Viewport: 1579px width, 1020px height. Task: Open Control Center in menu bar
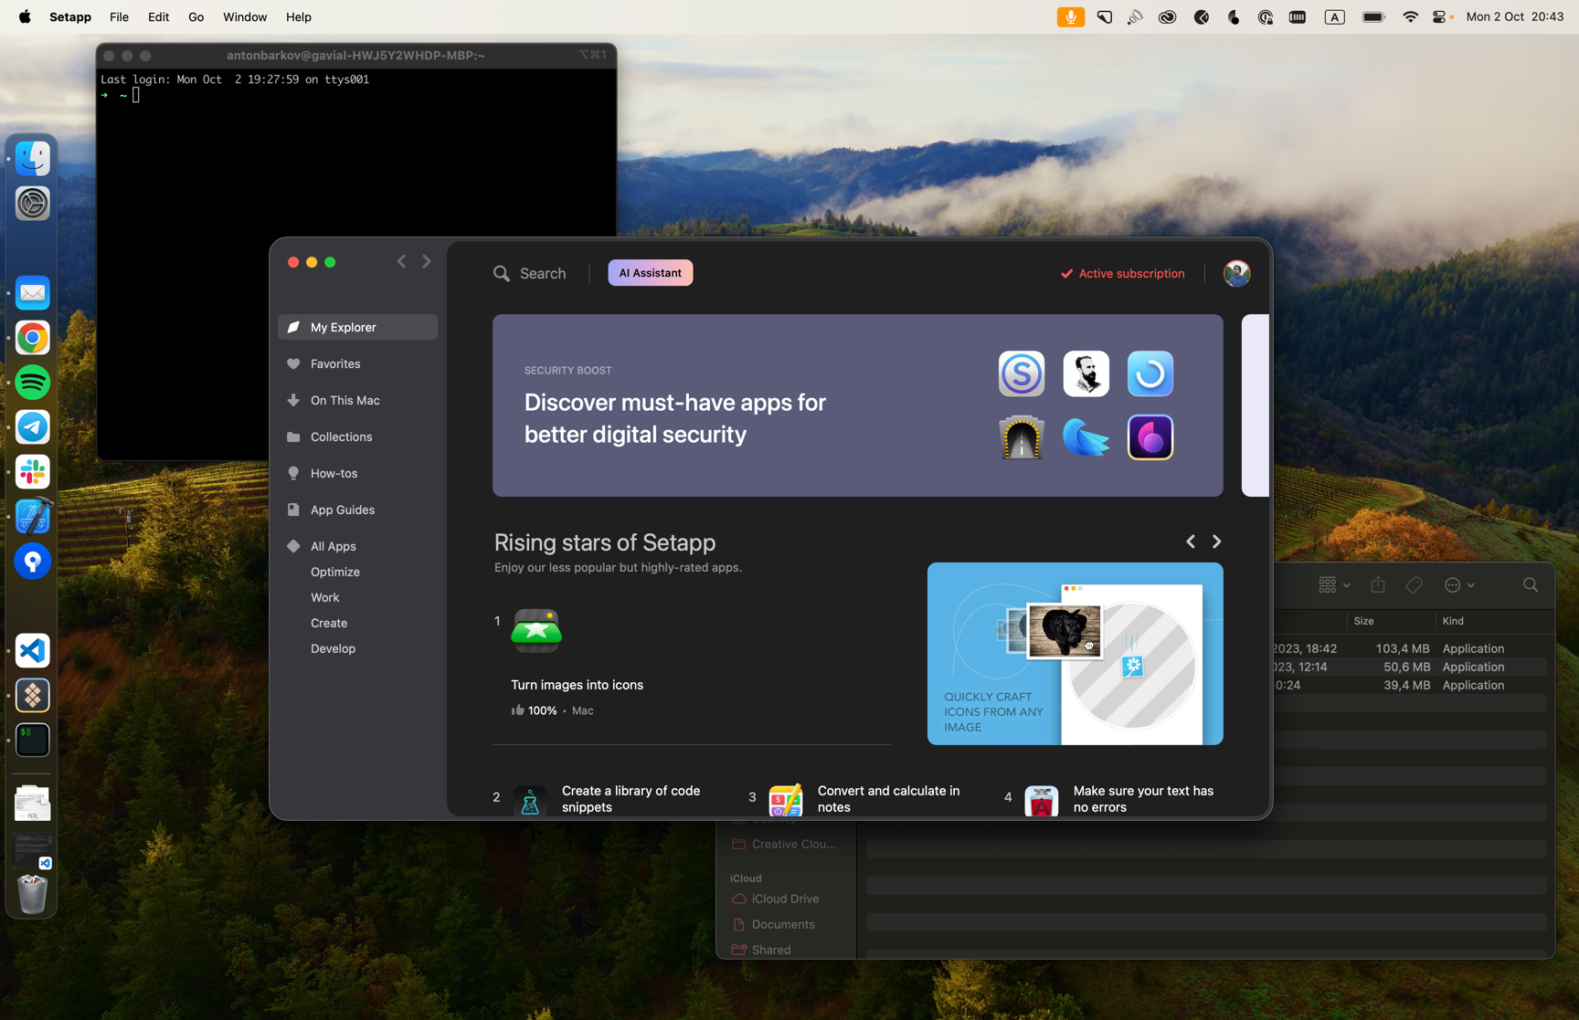pos(1440,16)
